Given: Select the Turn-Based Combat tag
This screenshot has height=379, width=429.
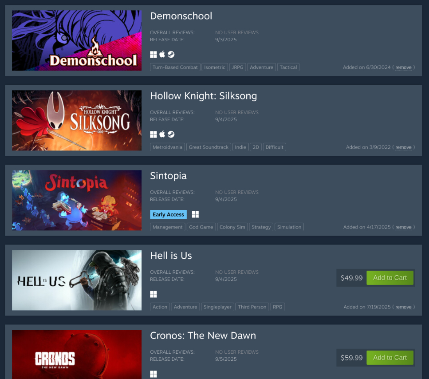Looking at the screenshot, I should coord(175,67).
